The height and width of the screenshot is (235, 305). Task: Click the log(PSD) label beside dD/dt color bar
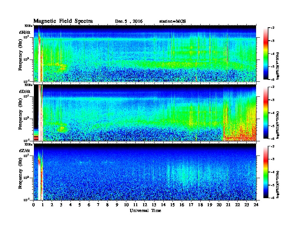278,125
